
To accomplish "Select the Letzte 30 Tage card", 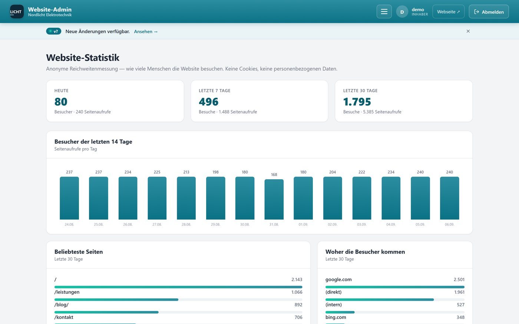I will point(404,101).
